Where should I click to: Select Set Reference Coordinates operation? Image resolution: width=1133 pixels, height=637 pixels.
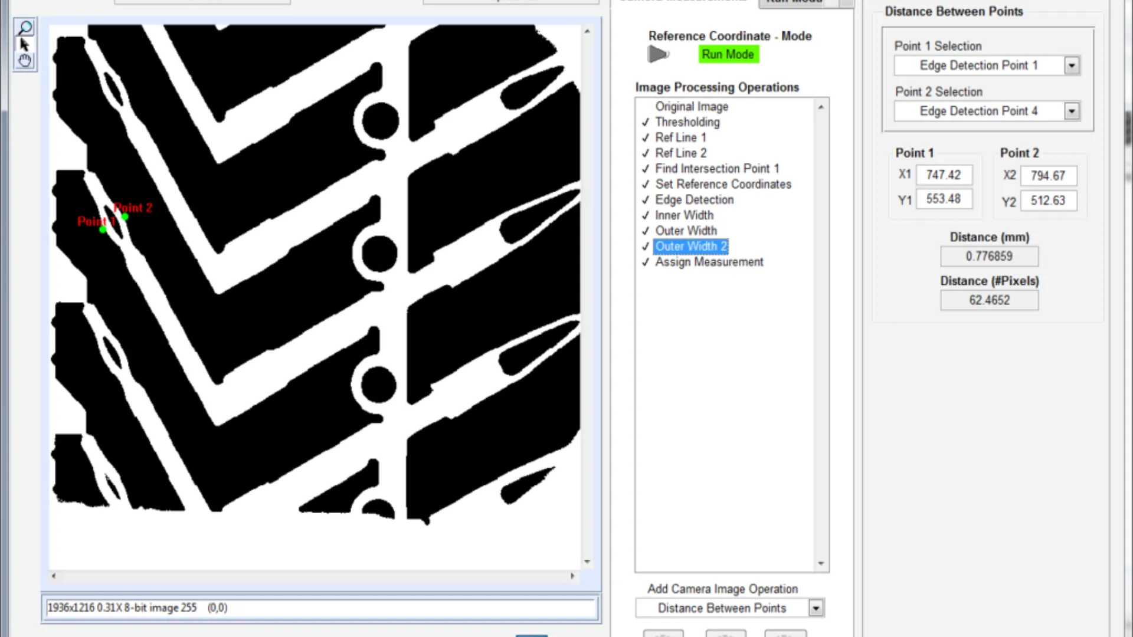point(723,184)
